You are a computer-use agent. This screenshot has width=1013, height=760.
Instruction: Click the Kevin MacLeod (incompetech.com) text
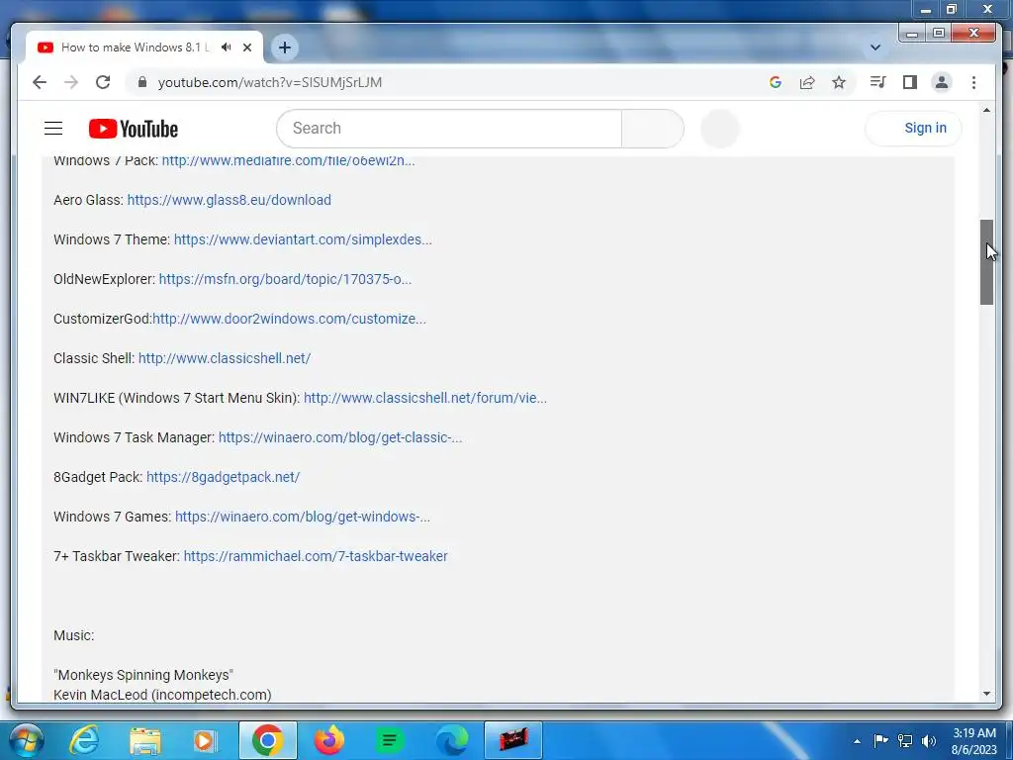pos(162,695)
